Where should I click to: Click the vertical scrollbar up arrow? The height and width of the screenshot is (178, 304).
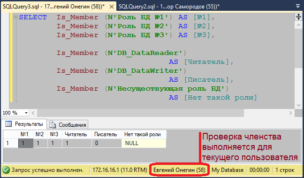click(298, 25)
